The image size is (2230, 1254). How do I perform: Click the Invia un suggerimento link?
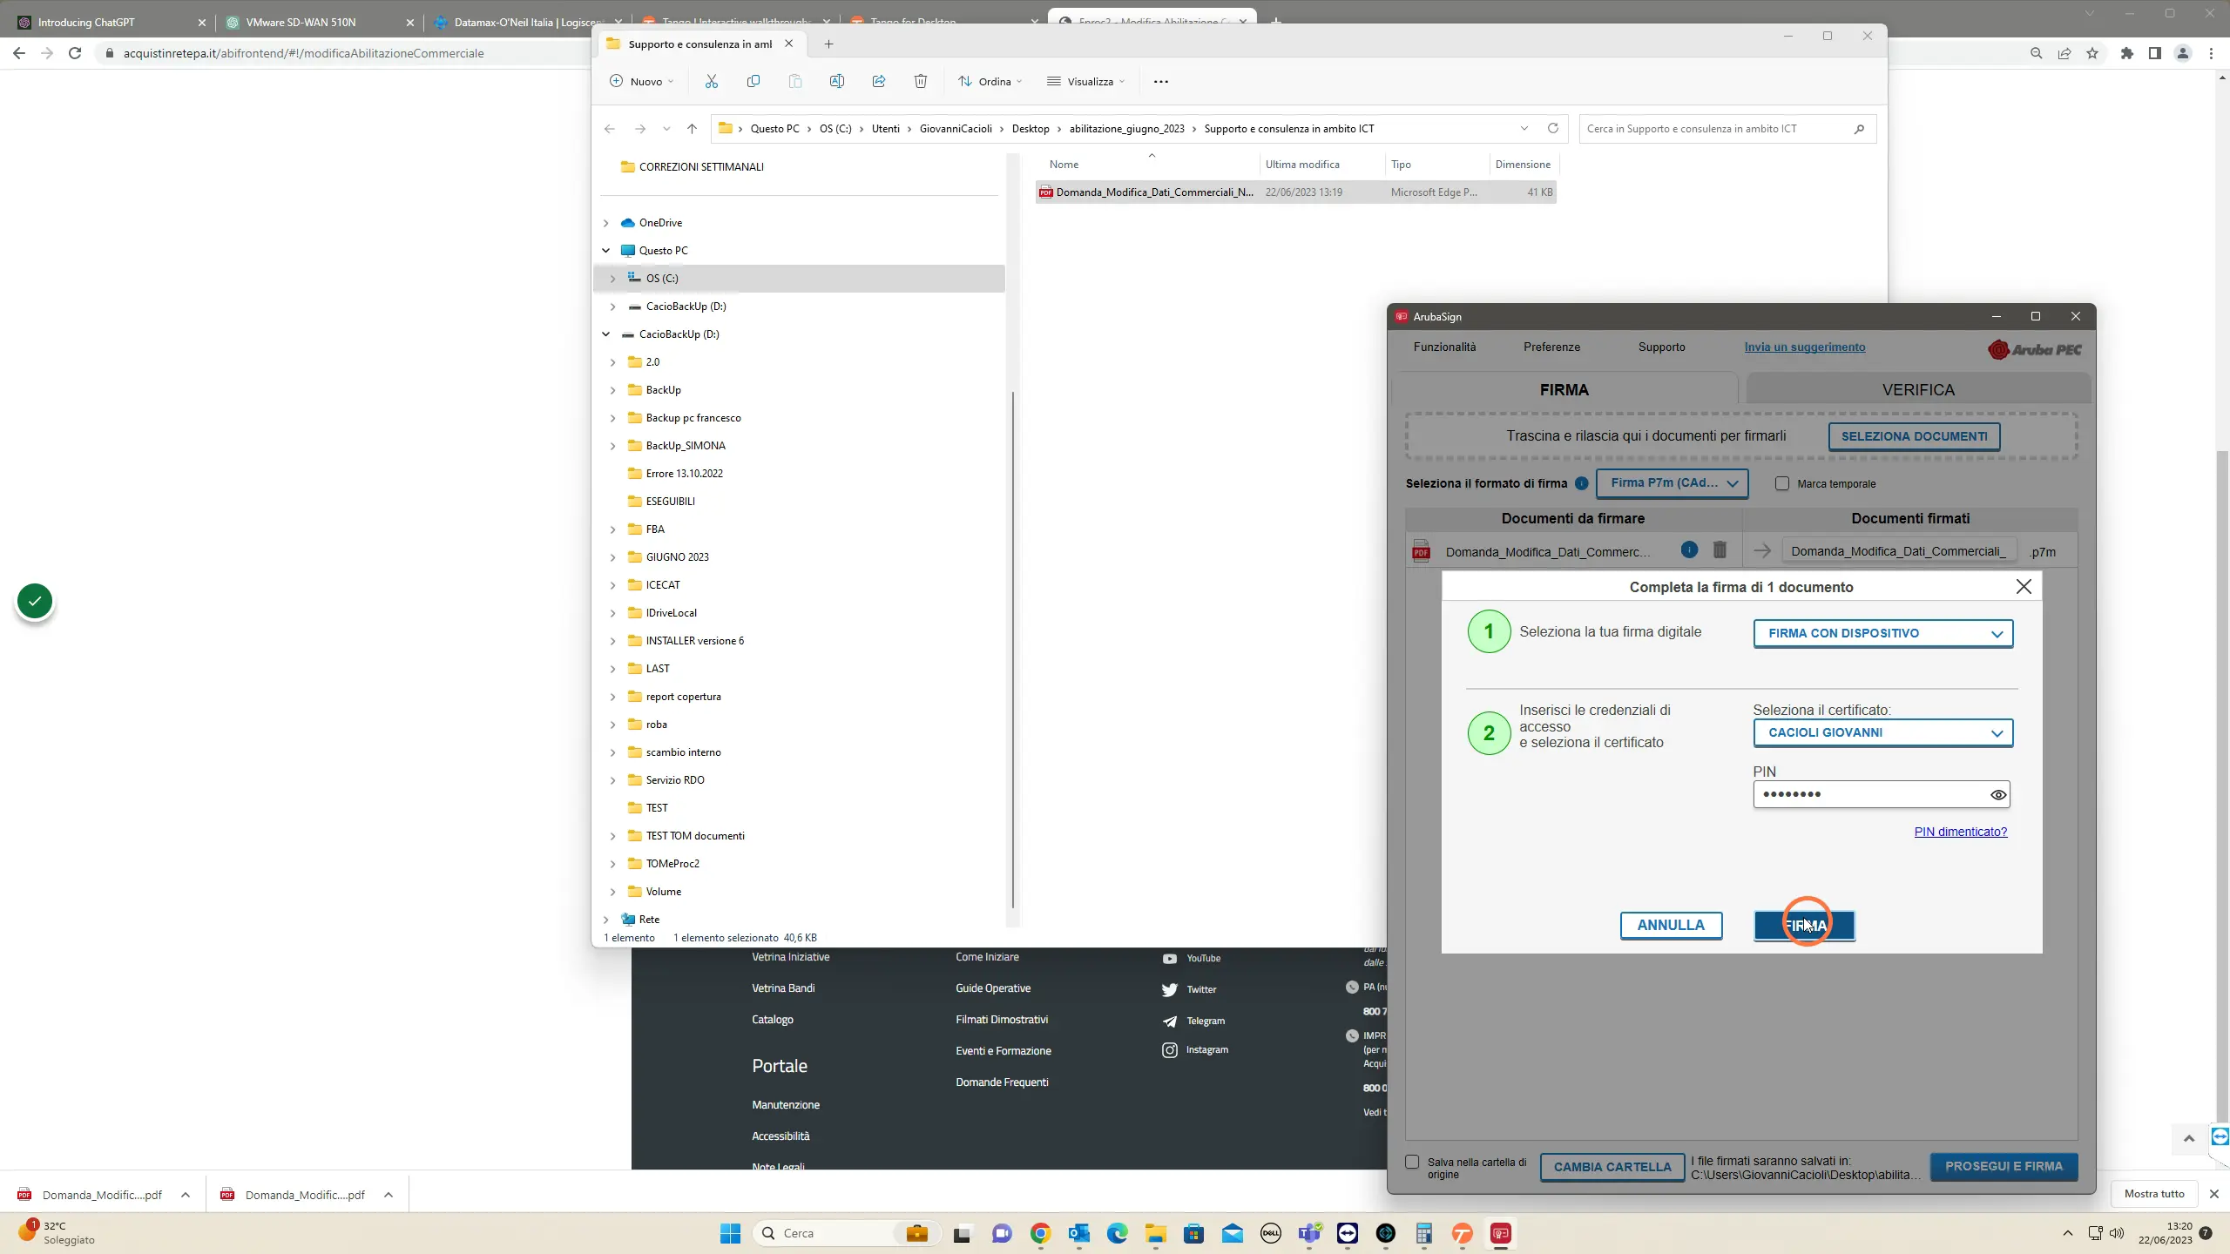tap(1804, 347)
